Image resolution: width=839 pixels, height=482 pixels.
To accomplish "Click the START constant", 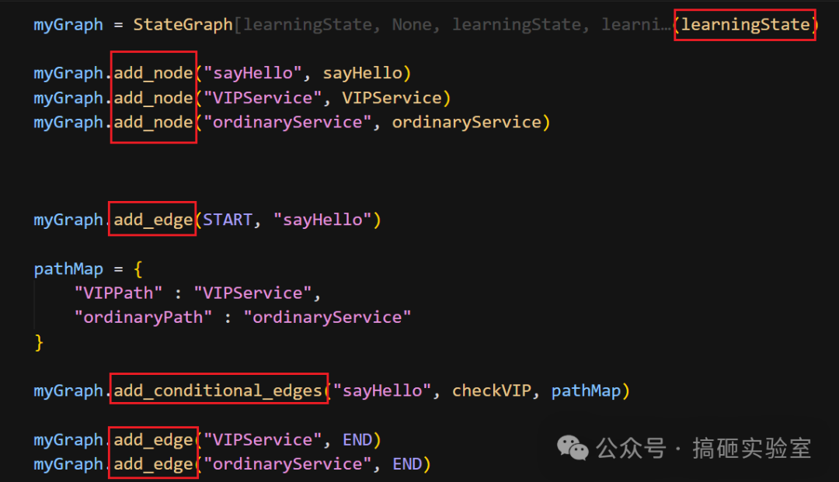I will 228,220.
